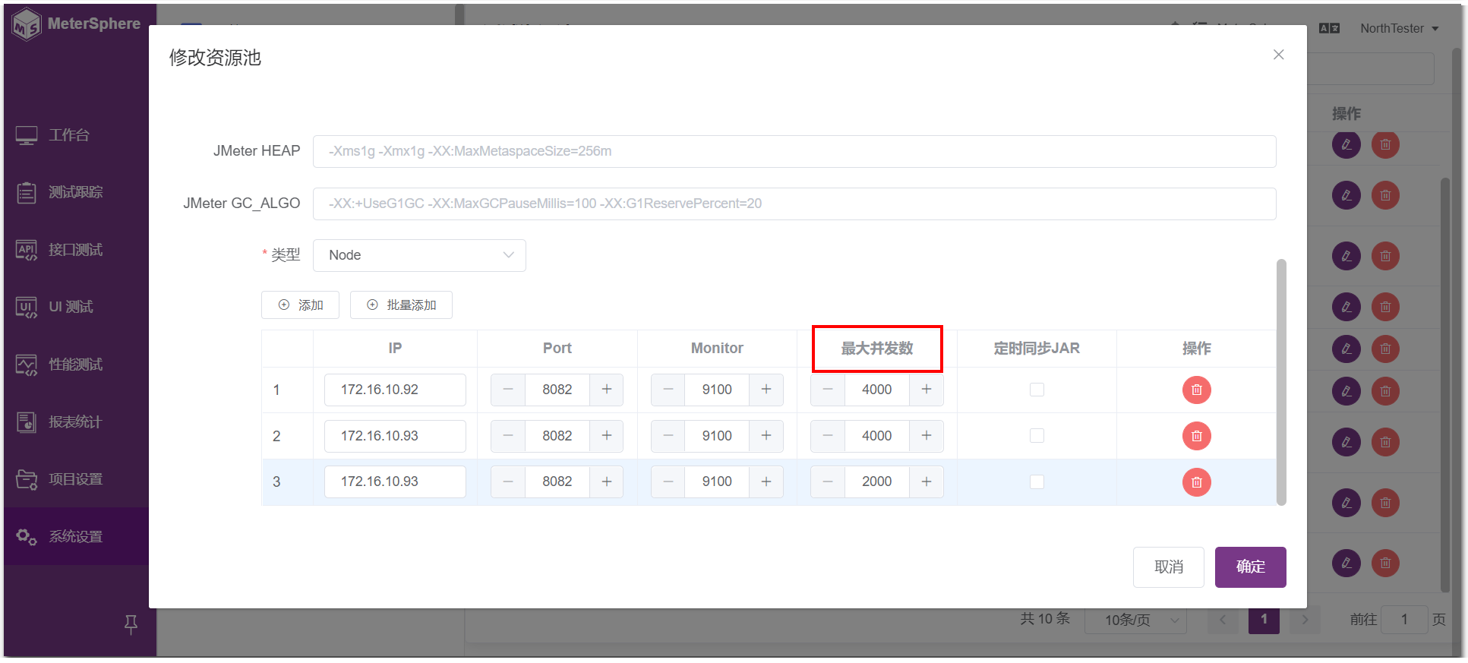
Task: Select 系统设置 in the sidebar
Action: [x=76, y=536]
